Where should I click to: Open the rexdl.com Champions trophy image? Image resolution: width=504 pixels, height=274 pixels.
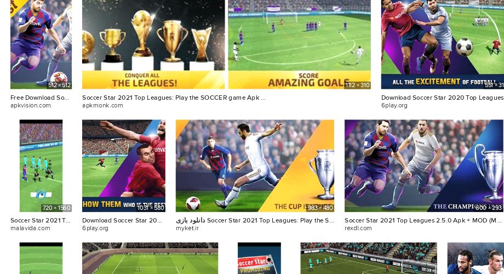(423, 165)
